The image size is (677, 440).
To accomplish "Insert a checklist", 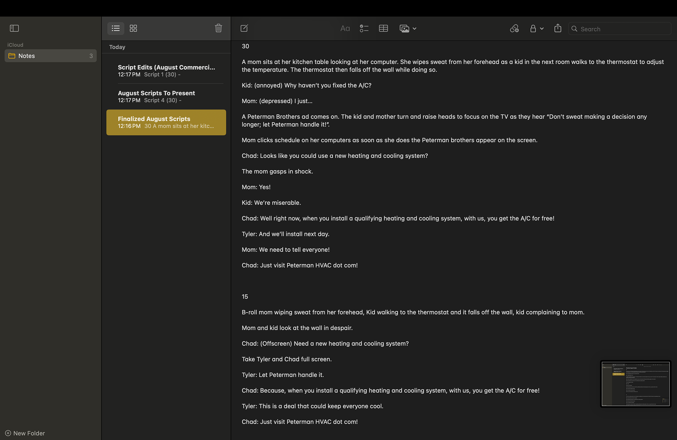I will click(x=364, y=29).
